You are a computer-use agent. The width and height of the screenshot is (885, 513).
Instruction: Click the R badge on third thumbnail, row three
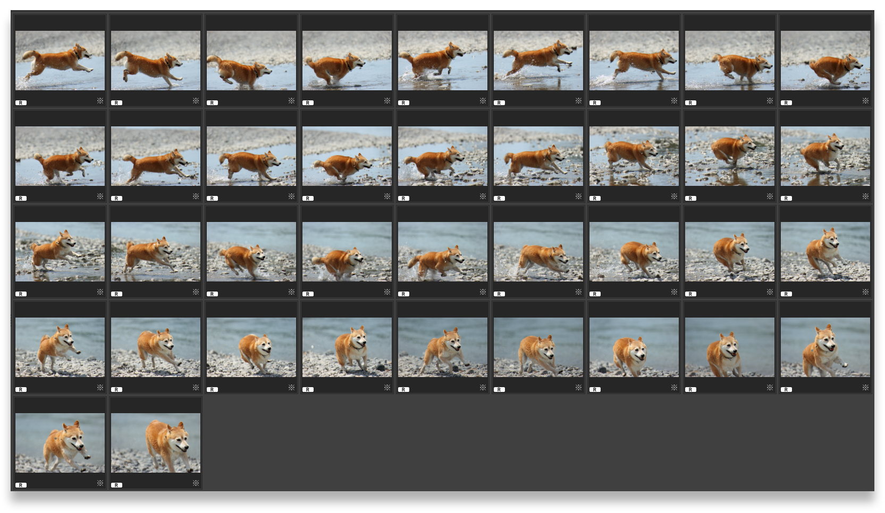212,294
